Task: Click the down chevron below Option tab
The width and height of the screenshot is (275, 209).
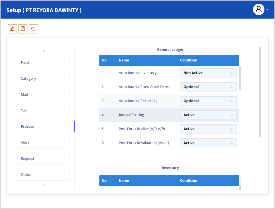Action: click(x=44, y=185)
